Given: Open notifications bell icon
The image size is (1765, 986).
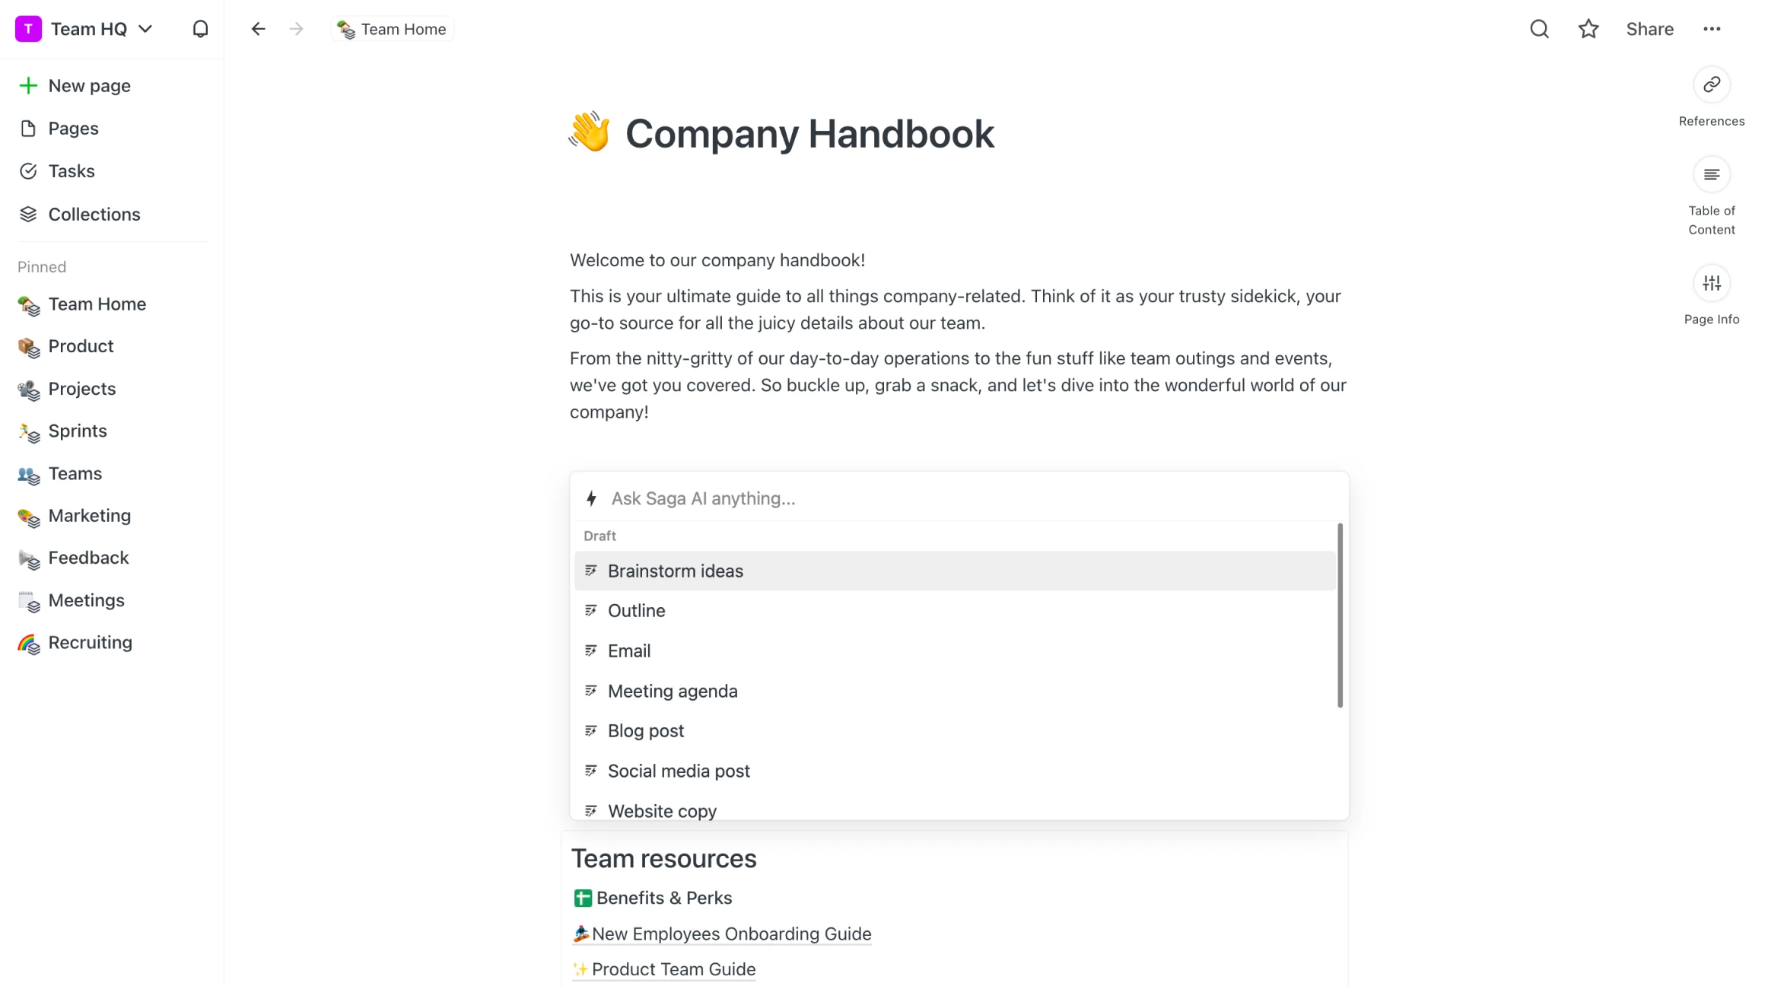Looking at the screenshot, I should [200, 29].
